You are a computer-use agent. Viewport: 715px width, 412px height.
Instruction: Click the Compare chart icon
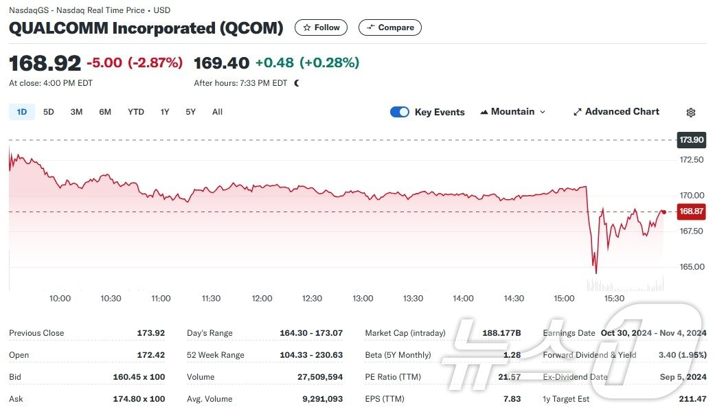(371, 27)
